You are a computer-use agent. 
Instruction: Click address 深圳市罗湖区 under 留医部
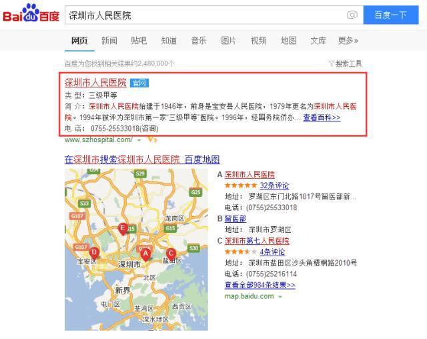pyautogui.click(x=270, y=230)
